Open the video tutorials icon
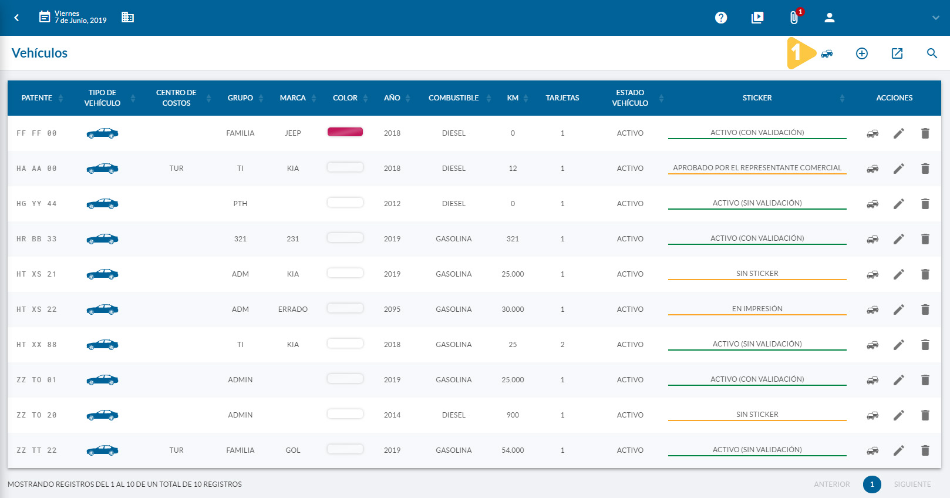The height and width of the screenshot is (498, 950). click(757, 18)
